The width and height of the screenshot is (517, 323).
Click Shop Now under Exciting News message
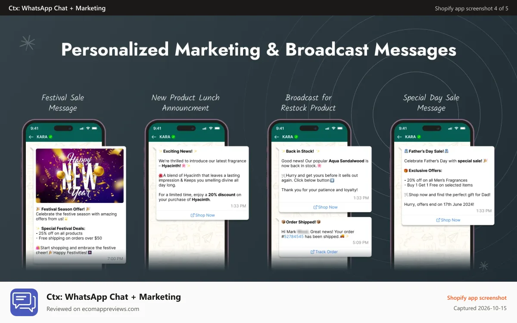202,215
